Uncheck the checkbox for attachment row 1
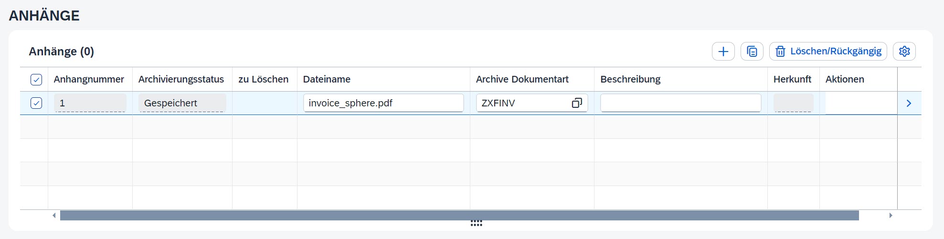 tap(36, 103)
